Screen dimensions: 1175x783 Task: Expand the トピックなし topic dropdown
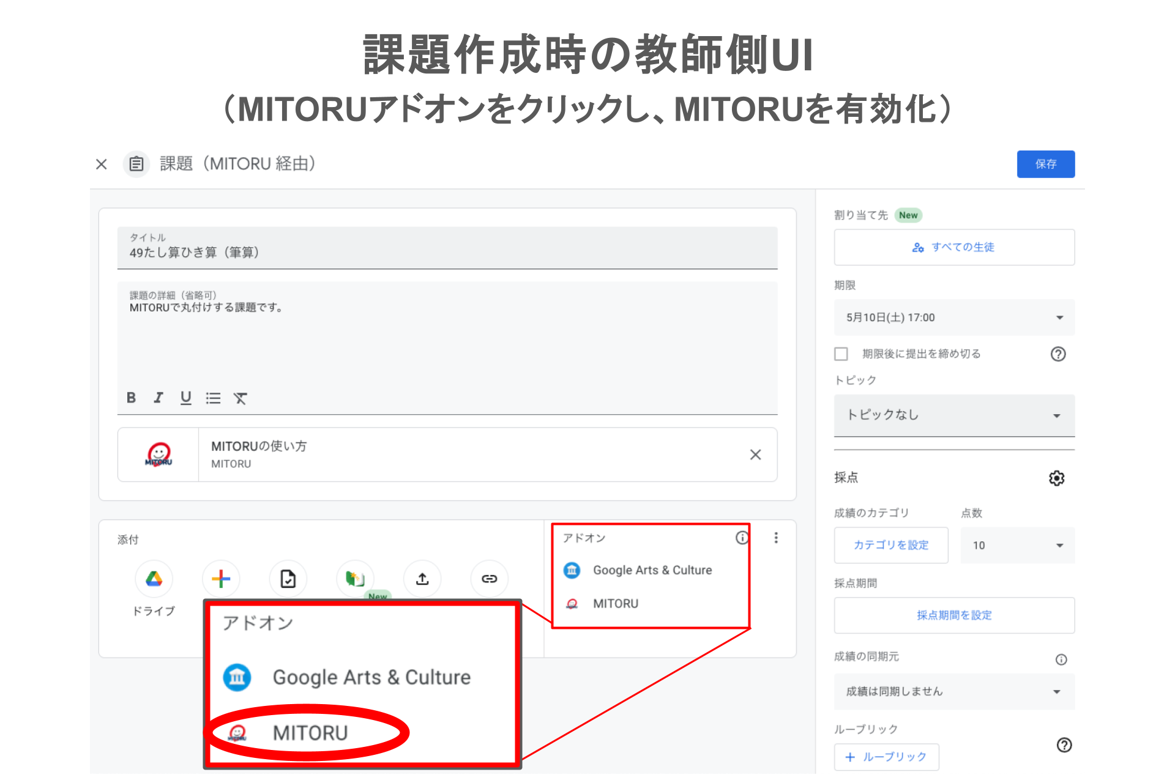pos(954,415)
